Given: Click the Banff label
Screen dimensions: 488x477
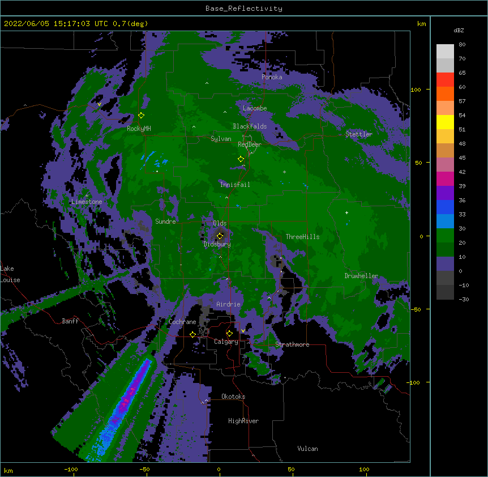Looking at the screenshot, I should click(x=70, y=321).
